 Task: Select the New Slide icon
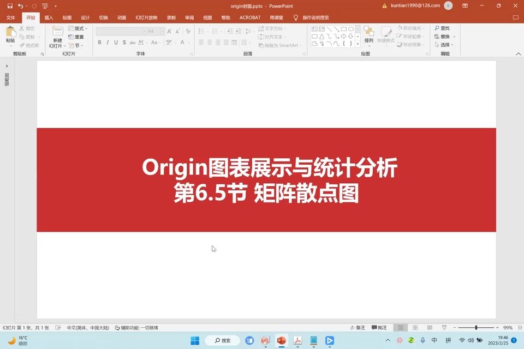point(57,34)
